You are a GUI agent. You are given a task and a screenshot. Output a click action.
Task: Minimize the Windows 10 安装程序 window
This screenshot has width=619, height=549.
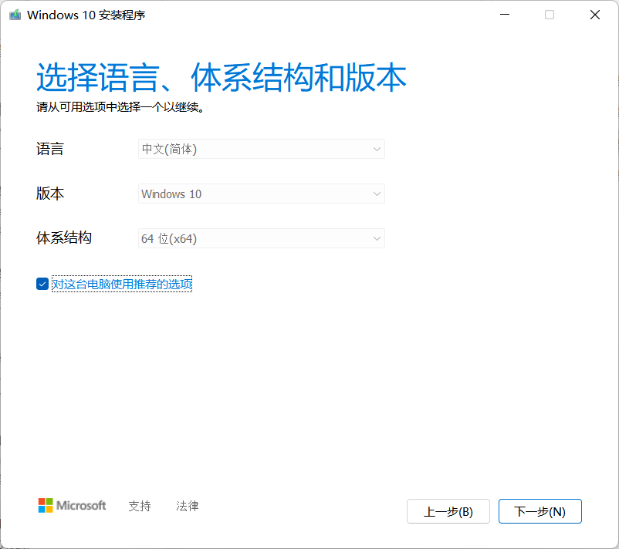tap(505, 15)
